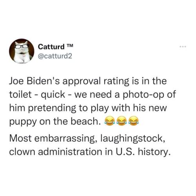Select the @catturd2 handle
The height and width of the screenshot is (196, 196).
point(55,56)
